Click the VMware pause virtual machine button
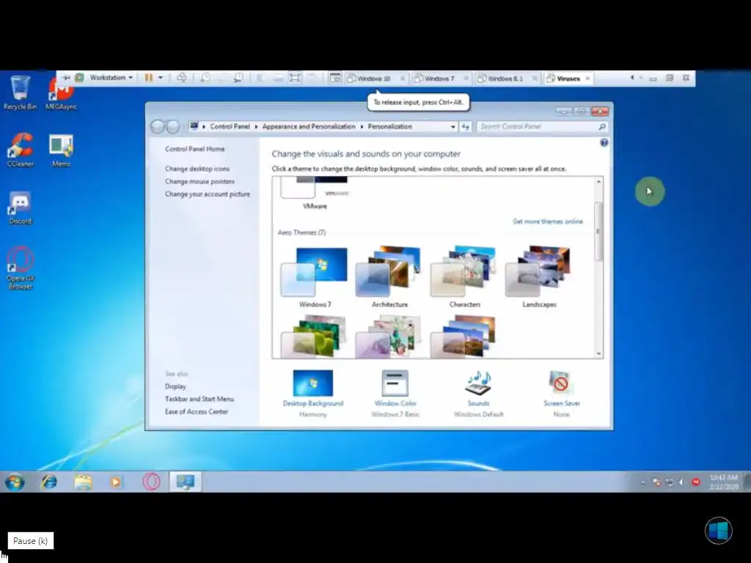Viewport: 751px width, 563px height. tap(149, 78)
